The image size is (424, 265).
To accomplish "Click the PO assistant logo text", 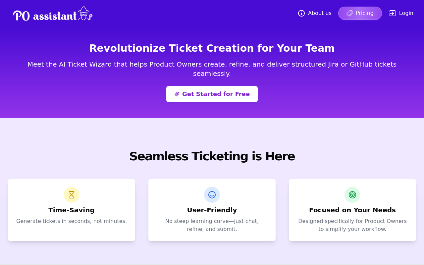I will pos(45,16).
